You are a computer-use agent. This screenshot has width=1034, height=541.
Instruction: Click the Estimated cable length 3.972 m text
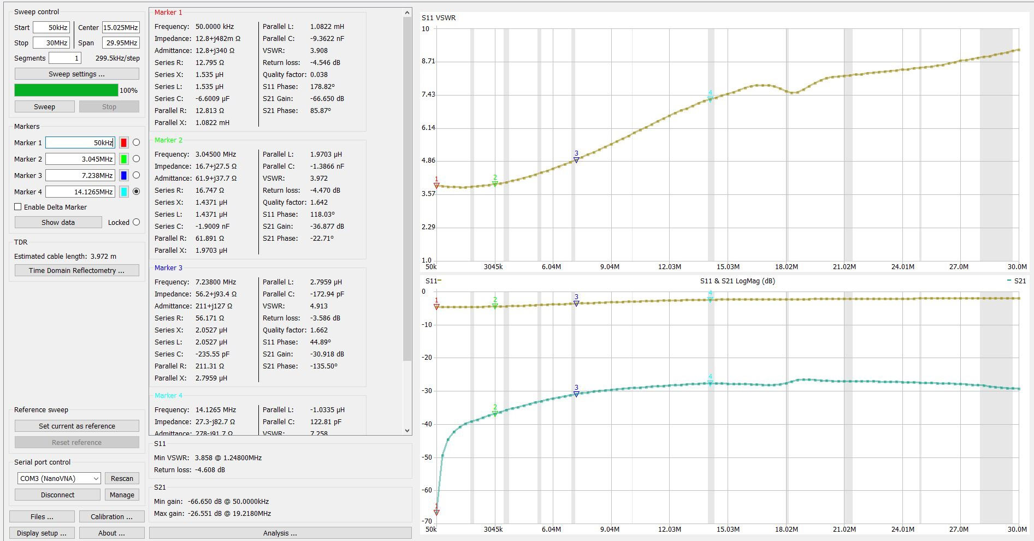click(x=65, y=256)
